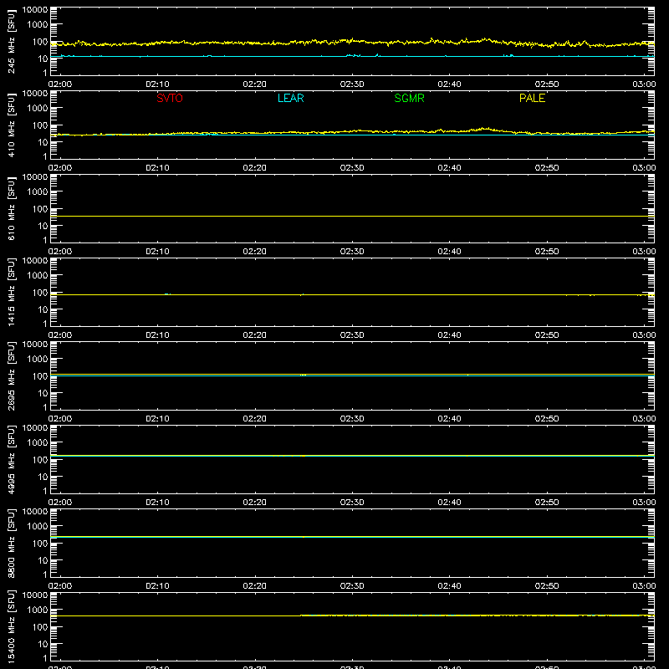Click 02:30 label under the 8800 MHz plot
This screenshot has height=669, width=669.
click(x=352, y=586)
